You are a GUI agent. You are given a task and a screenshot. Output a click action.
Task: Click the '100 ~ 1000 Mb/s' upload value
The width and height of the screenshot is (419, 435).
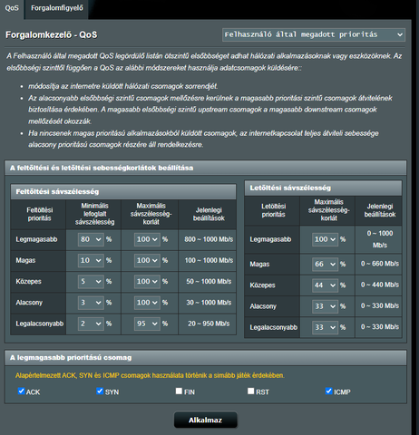click(x=209, y=260)
